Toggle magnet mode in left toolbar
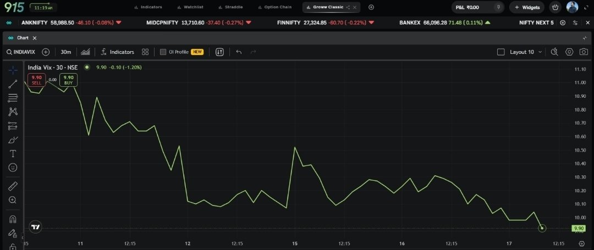Screen dimensions: 594x250 click(x=13, y=219)
